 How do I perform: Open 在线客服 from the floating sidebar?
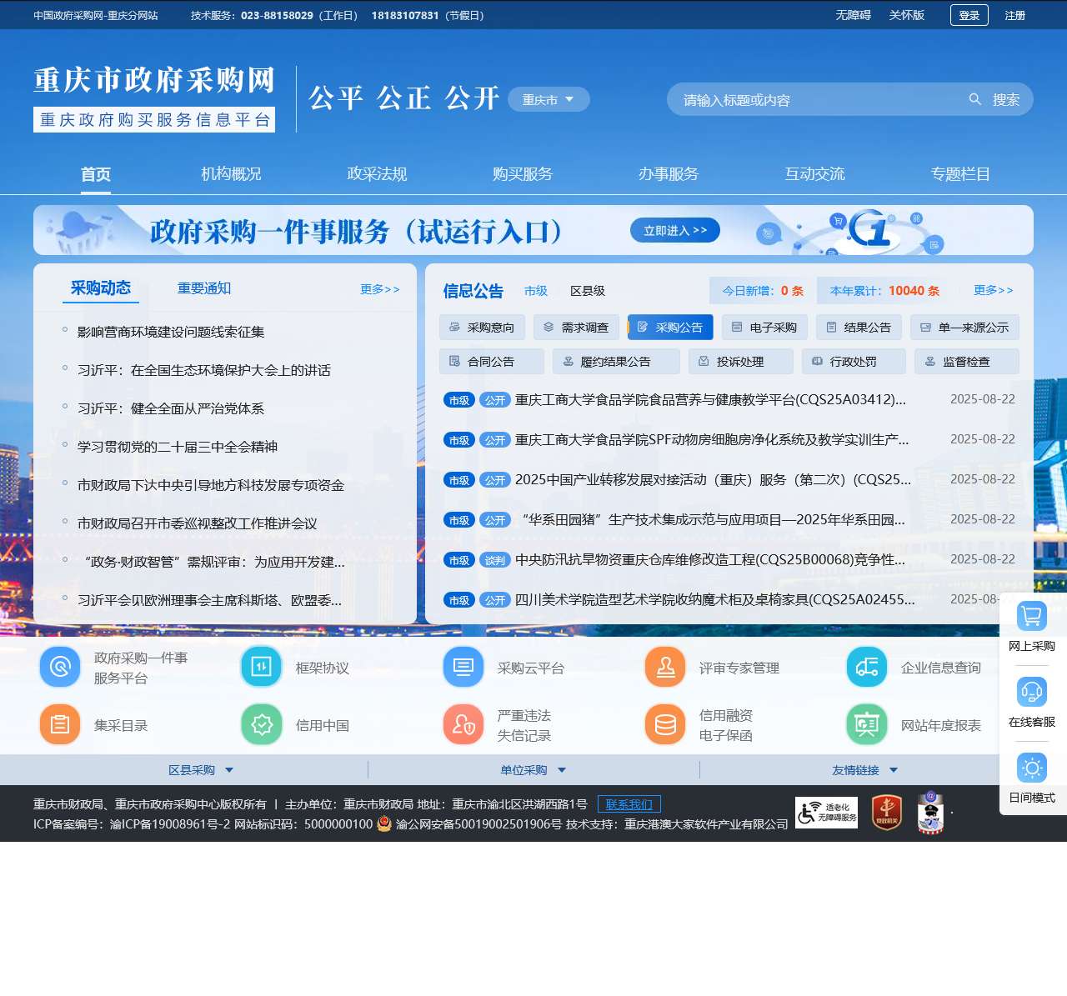(x=1032, y=698)
